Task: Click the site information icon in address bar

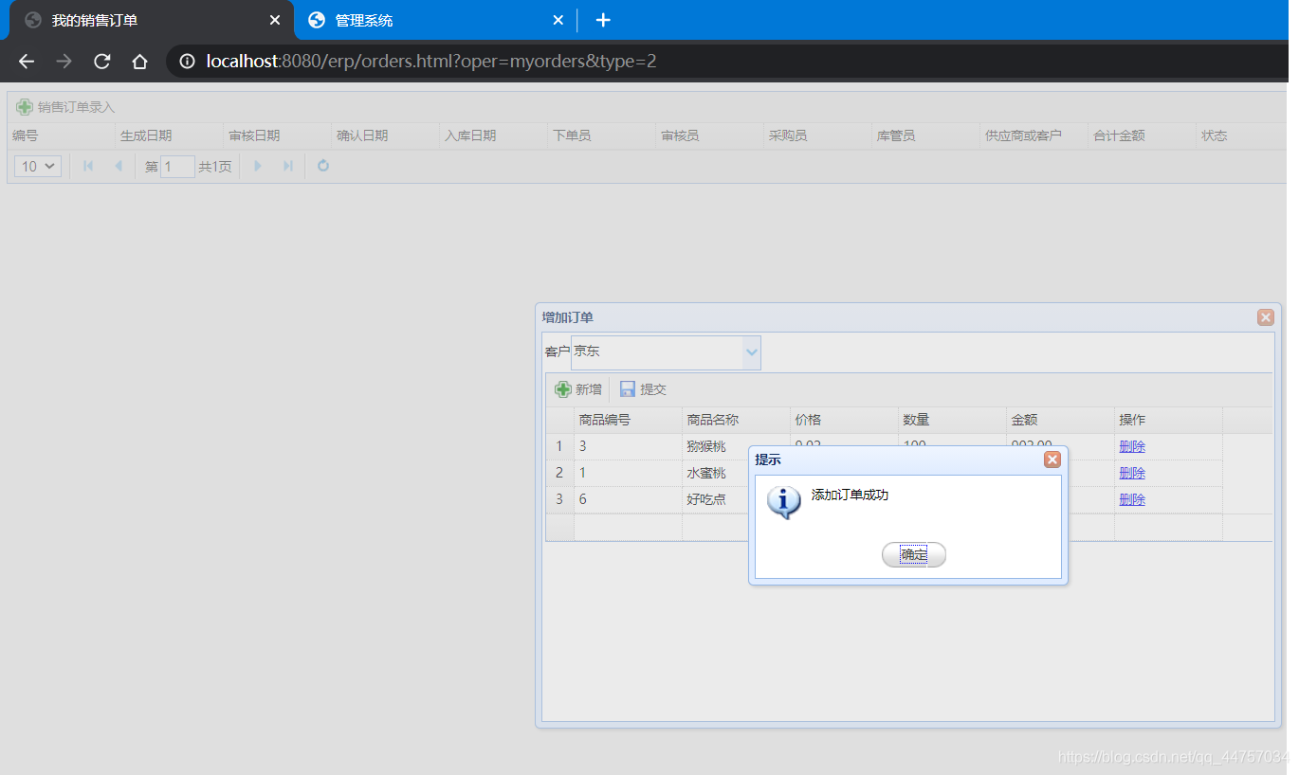Action: click(188, 62)
